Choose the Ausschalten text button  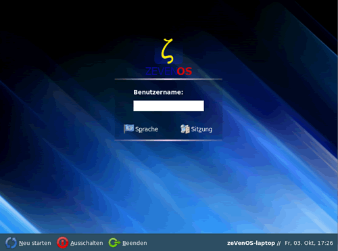(x=87, y=243)
